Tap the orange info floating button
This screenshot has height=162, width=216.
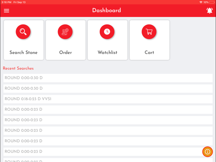coord(207,152)
